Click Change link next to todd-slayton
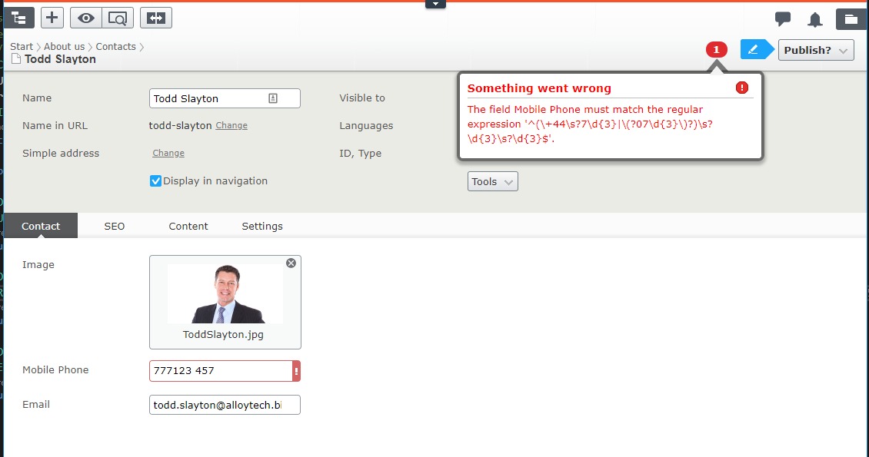The image size is (869, 457). pyautogui.click(x=231, y=126)
